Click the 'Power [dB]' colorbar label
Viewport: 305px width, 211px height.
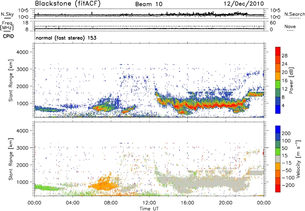pyautogui.click(x=291, y=80)
